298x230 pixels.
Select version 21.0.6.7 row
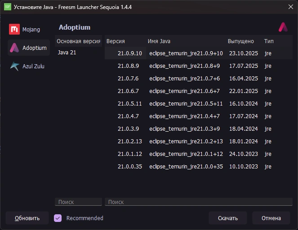[199, 91]
